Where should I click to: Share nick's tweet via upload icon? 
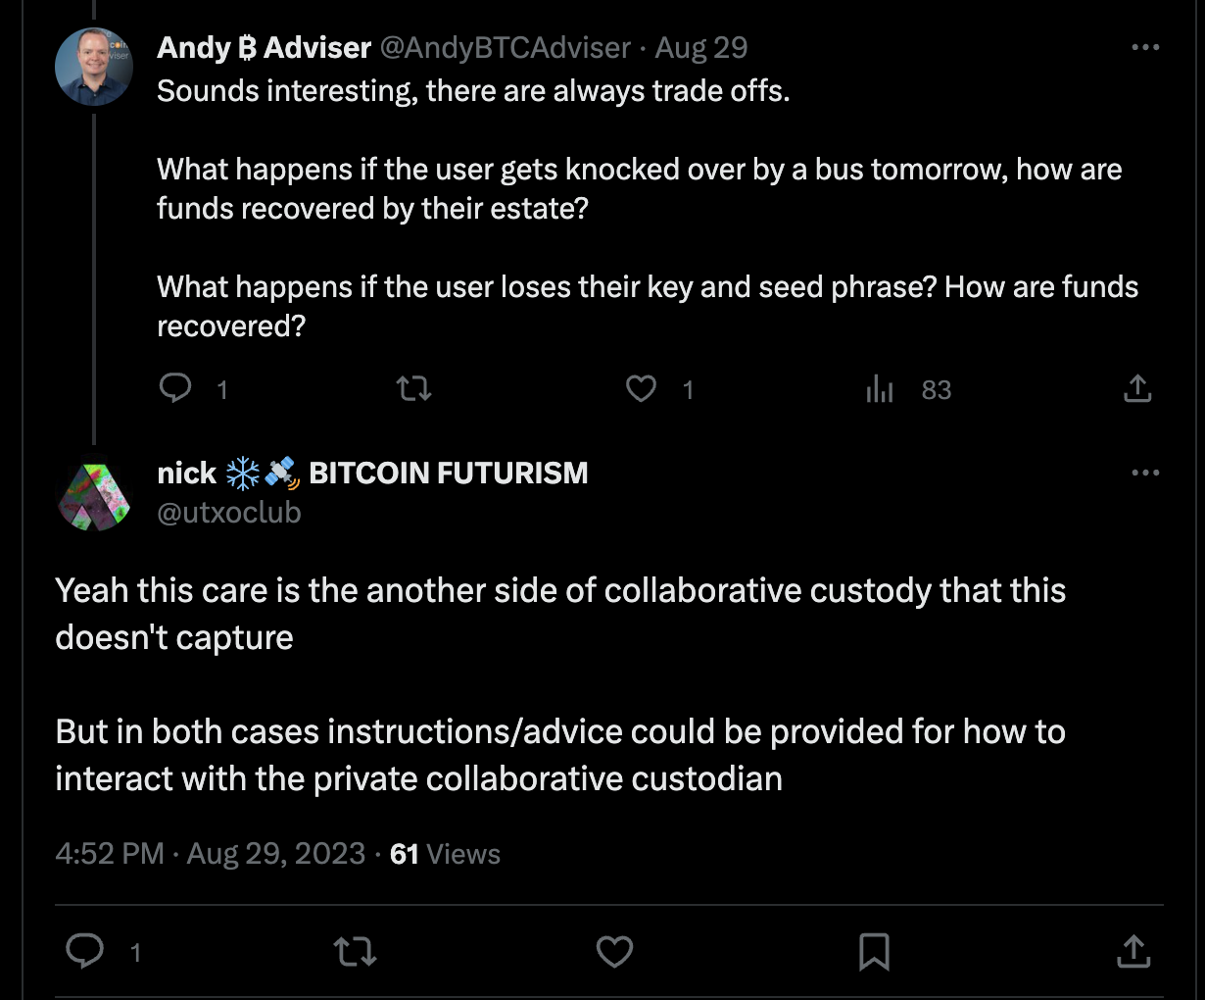(1133, 951)
